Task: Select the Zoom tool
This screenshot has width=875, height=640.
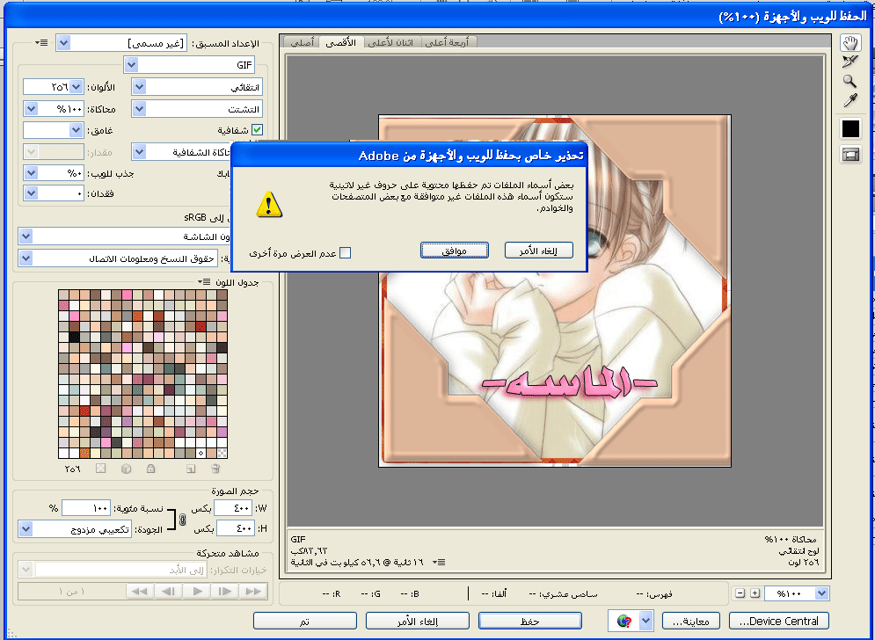Action: click(850, 81)
